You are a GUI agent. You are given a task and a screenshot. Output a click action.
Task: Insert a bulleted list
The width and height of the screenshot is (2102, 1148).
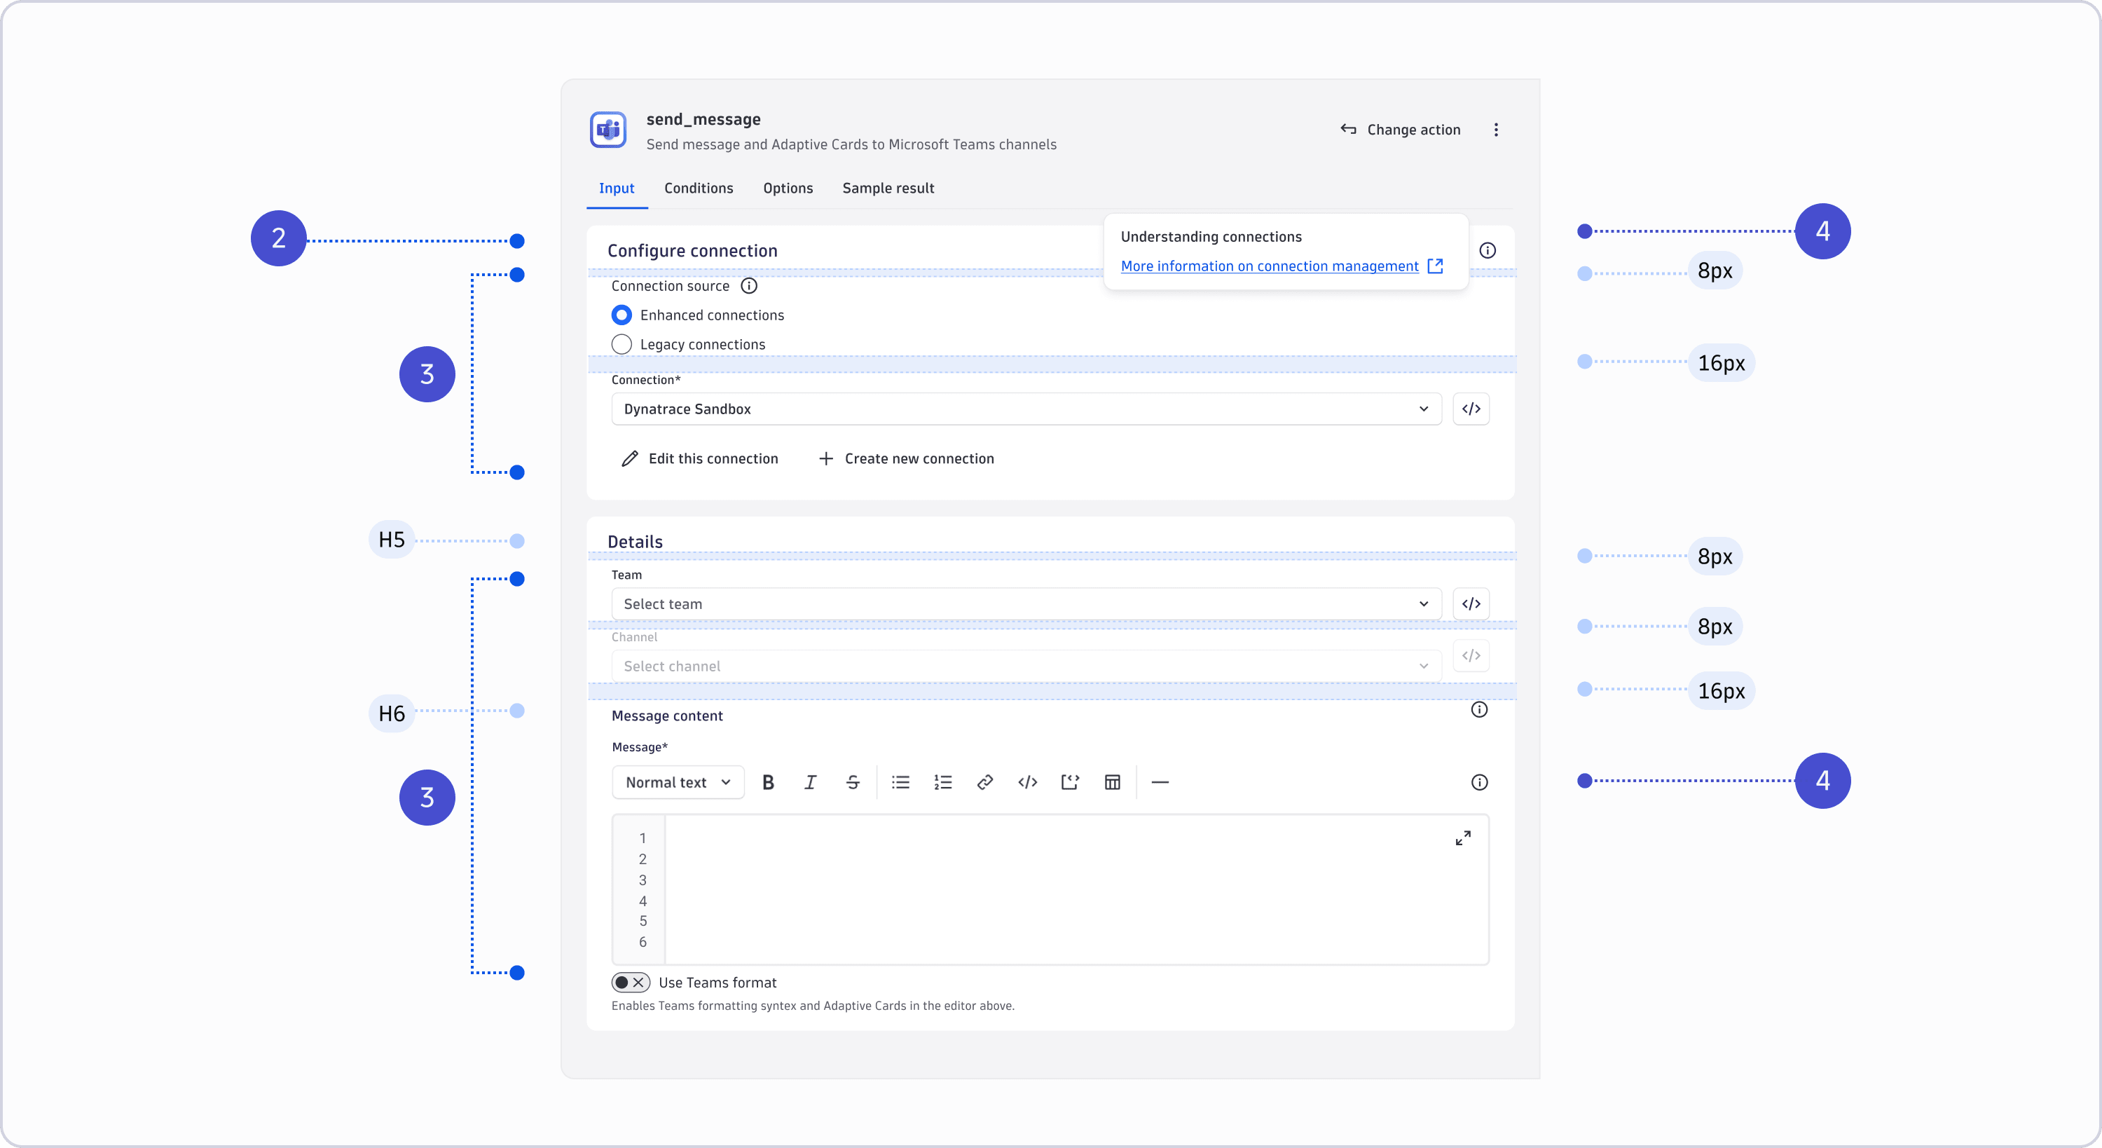(x=901, y=782)
